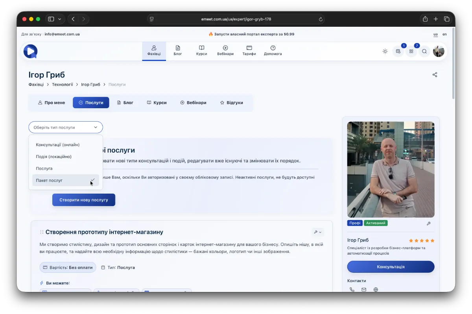This screenshot has width=472, height=314.
Task: Click the 'Консультація' button
Action: pos(391,267)
